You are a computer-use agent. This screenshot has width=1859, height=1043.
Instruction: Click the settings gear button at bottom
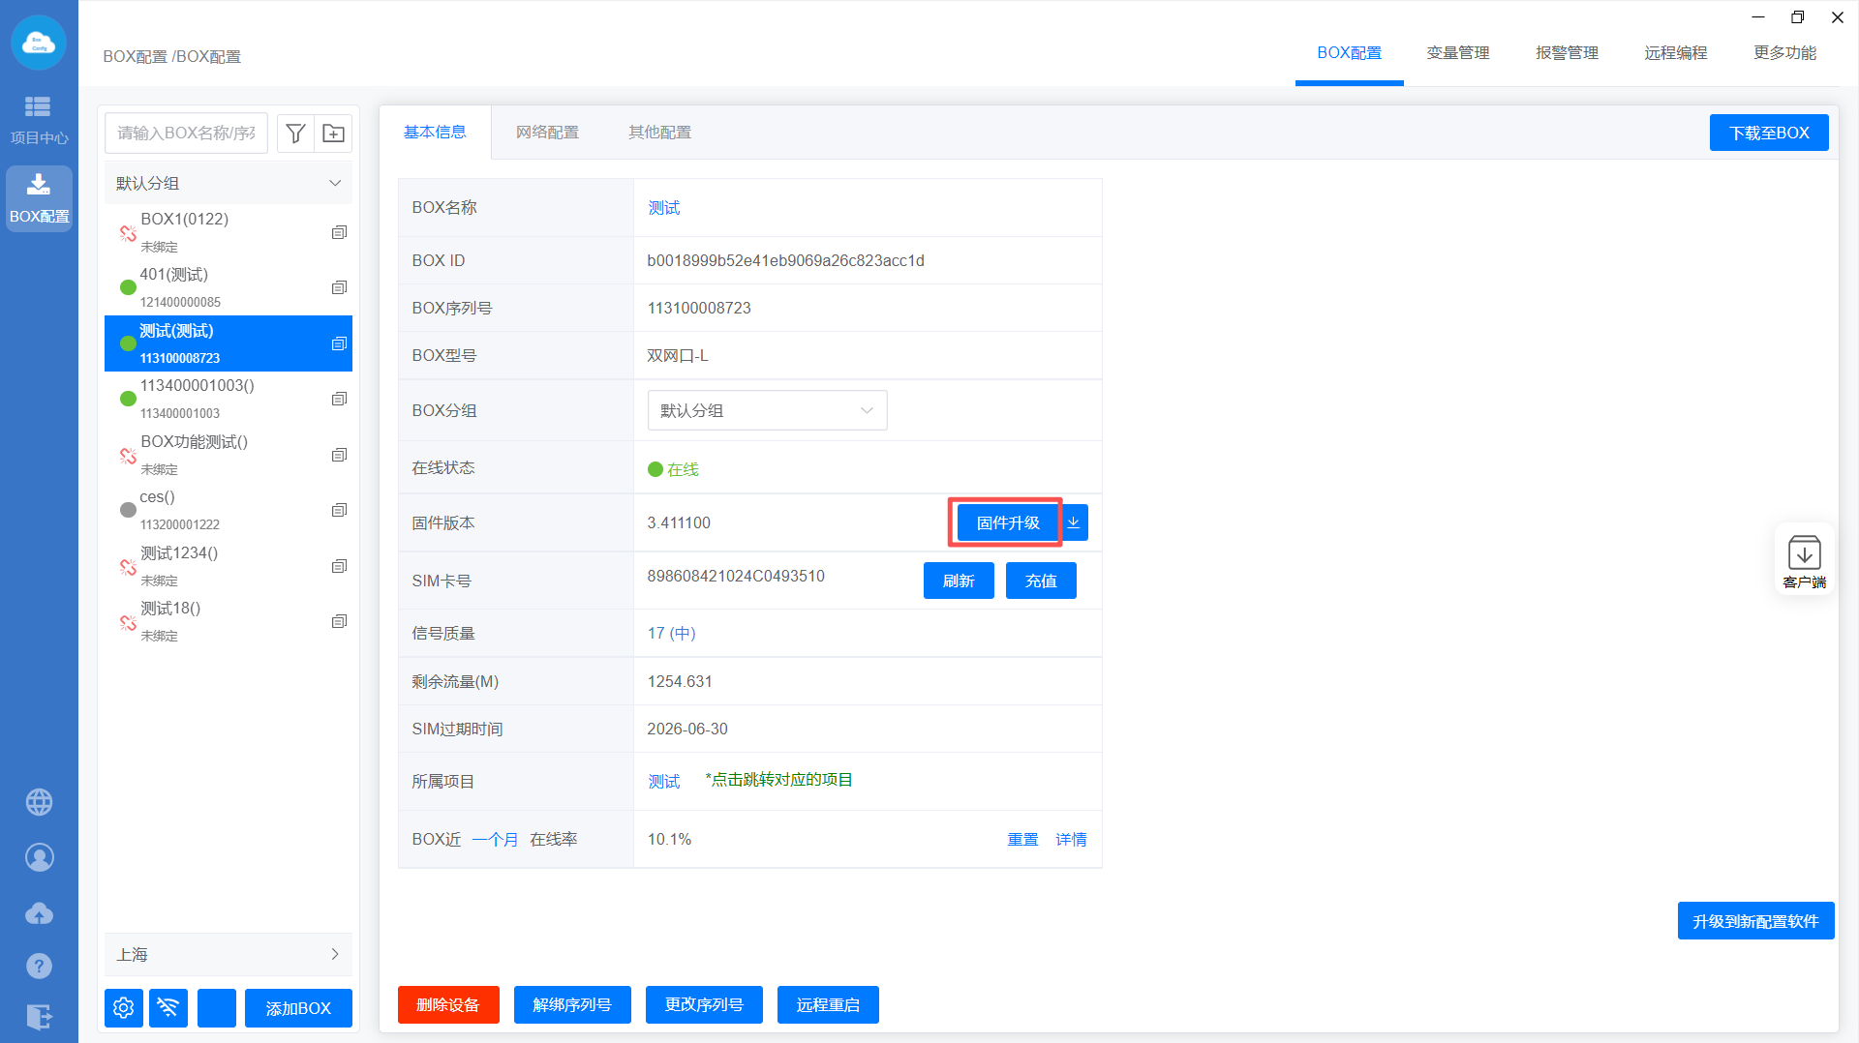124,1008
